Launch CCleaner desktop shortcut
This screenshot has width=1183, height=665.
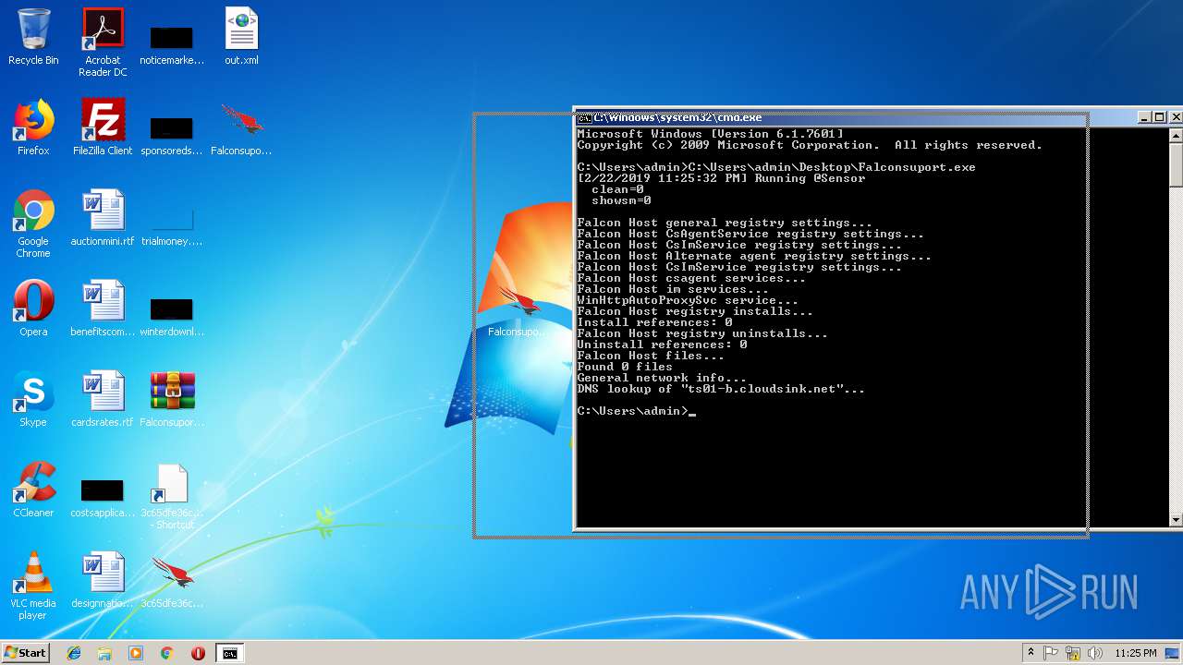point(33,490)
